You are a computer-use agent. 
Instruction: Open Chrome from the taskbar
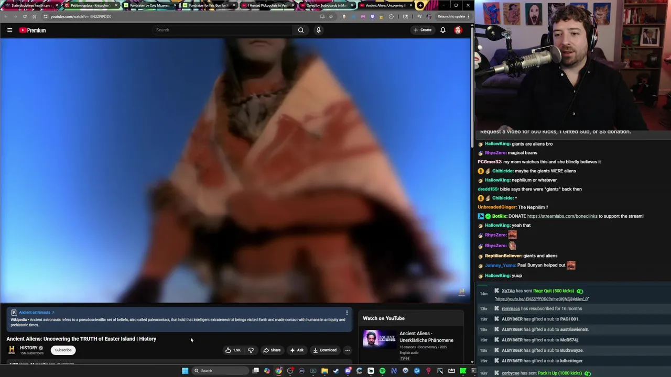pos(278,371)
